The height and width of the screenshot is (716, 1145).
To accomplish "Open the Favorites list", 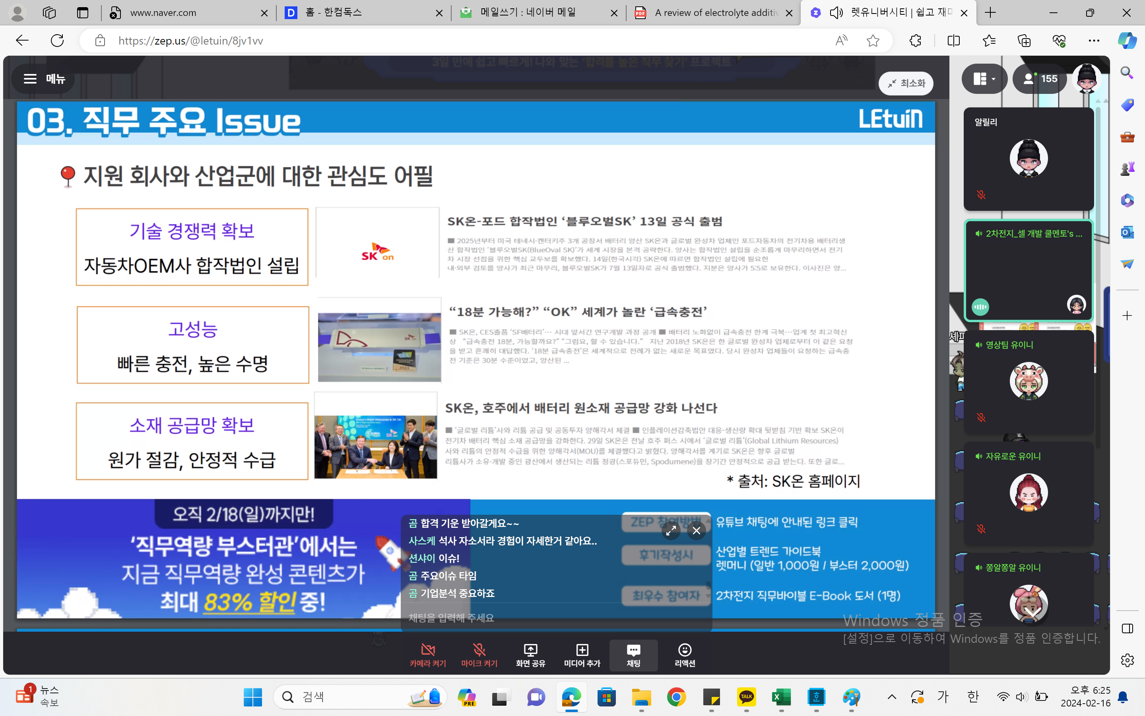I will (x=989, y=41).
